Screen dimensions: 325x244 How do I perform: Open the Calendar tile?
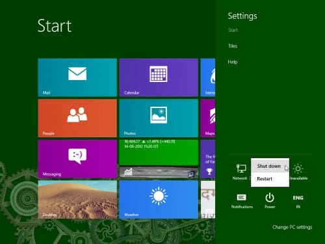coord(159,77)
